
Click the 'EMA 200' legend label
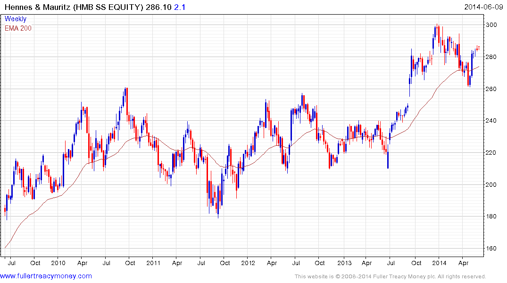click(x=18, y=28)
